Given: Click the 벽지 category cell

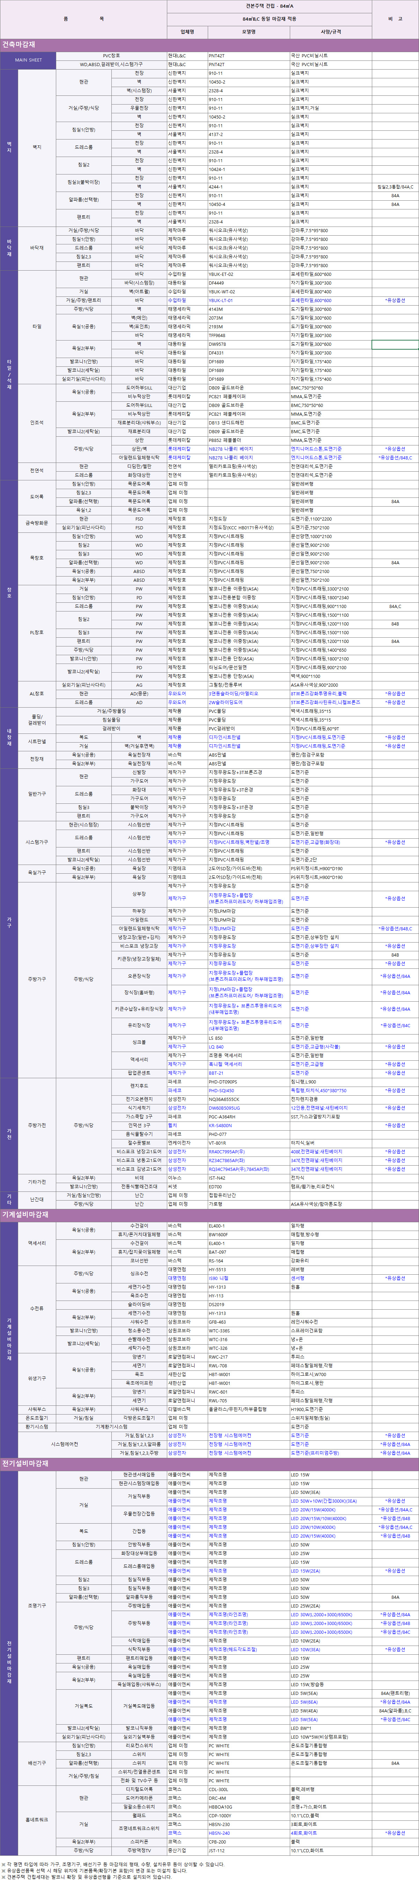Looking at the screenshot, I should coord(37,147).
